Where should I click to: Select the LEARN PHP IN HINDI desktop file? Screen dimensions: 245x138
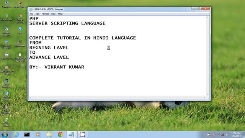coord(20,58)
